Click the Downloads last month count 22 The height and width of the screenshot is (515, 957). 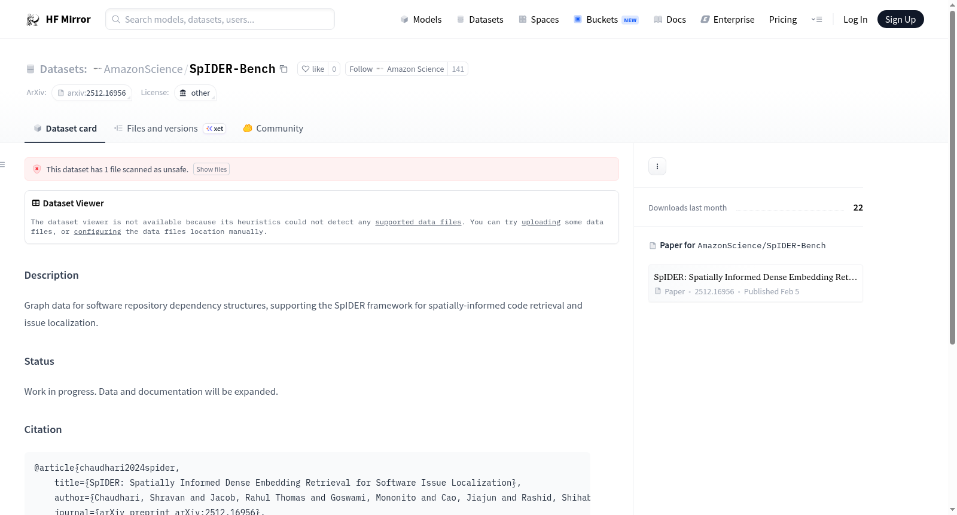tap(858, 208)
